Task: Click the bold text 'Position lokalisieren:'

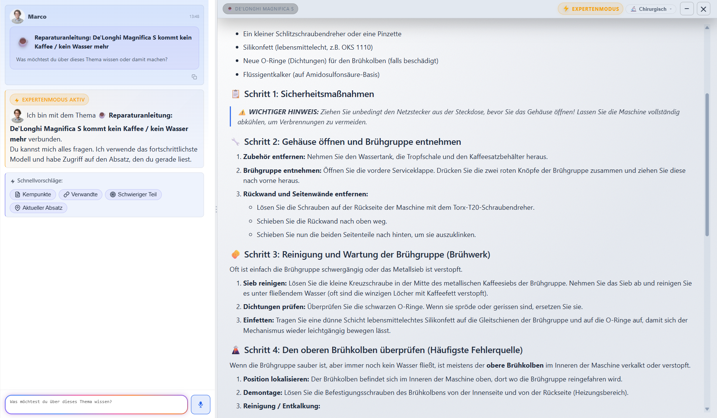Action: (276, 379)
